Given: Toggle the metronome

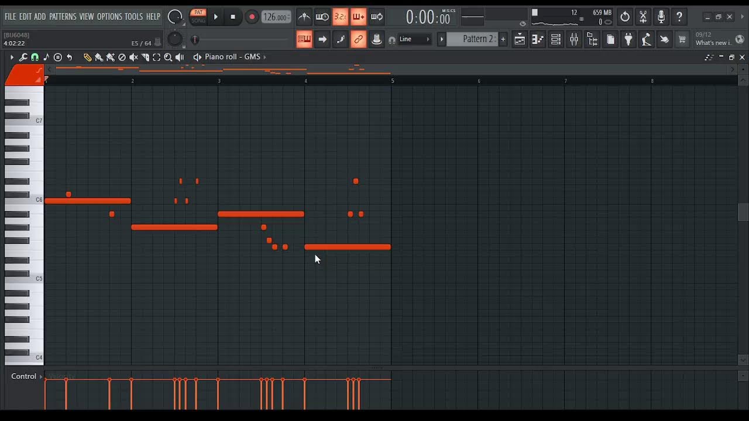Looking at the screenshot, I should [x=304, y=17].
